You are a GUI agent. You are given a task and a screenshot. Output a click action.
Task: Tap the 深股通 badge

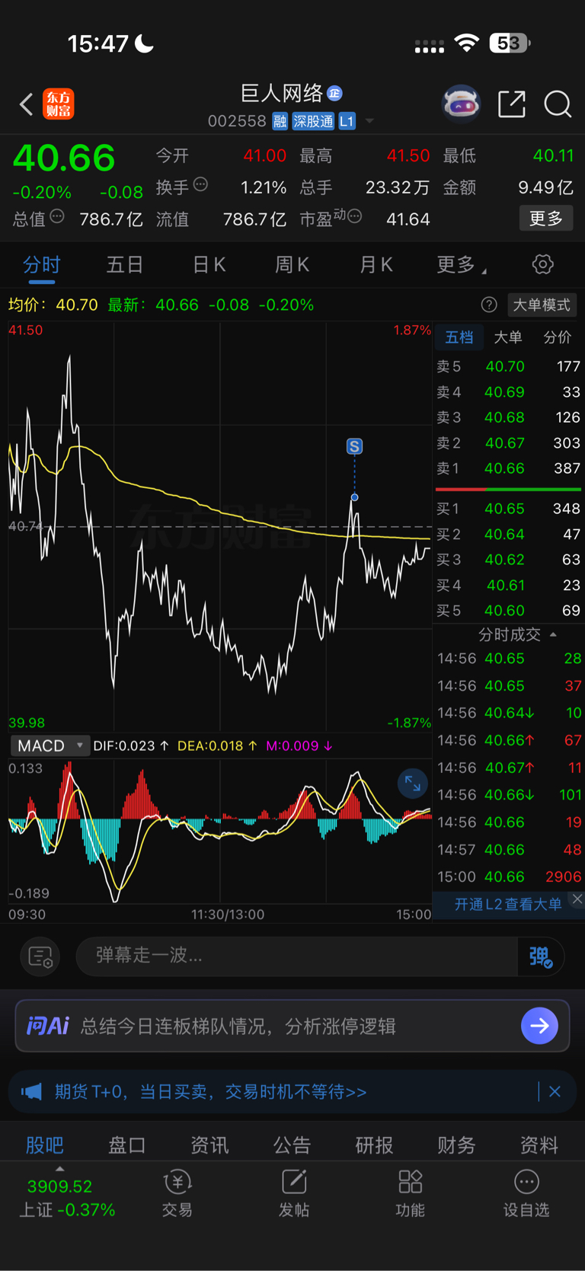(x=313, y=121)
